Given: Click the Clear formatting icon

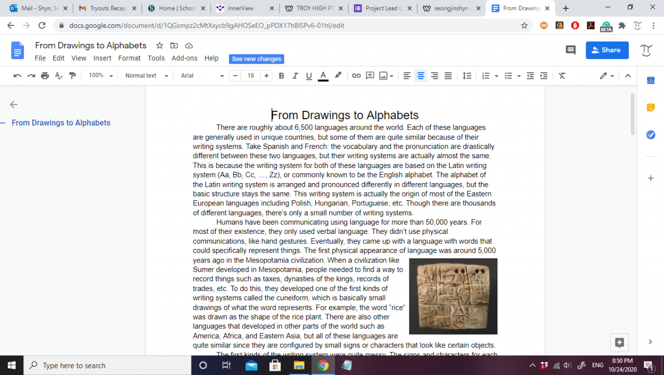Looking at the screenshot, I should [x=562, y=76].
